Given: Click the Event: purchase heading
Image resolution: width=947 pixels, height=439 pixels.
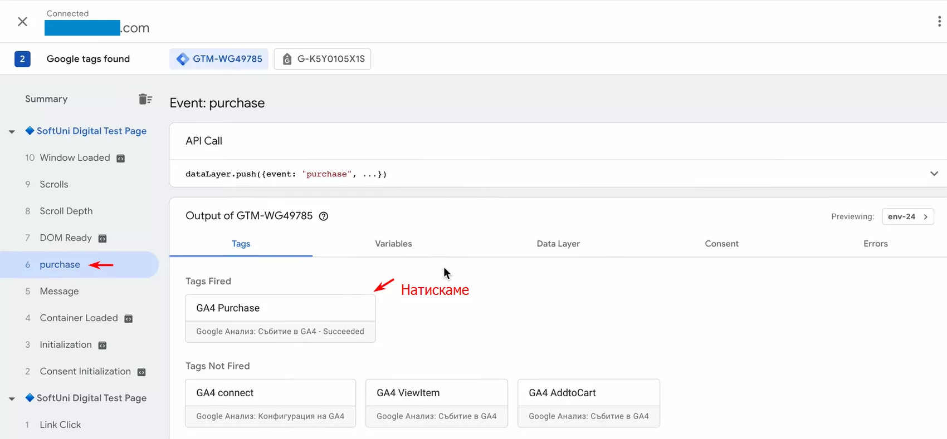Looking at the screenshot, I should 217,103.
